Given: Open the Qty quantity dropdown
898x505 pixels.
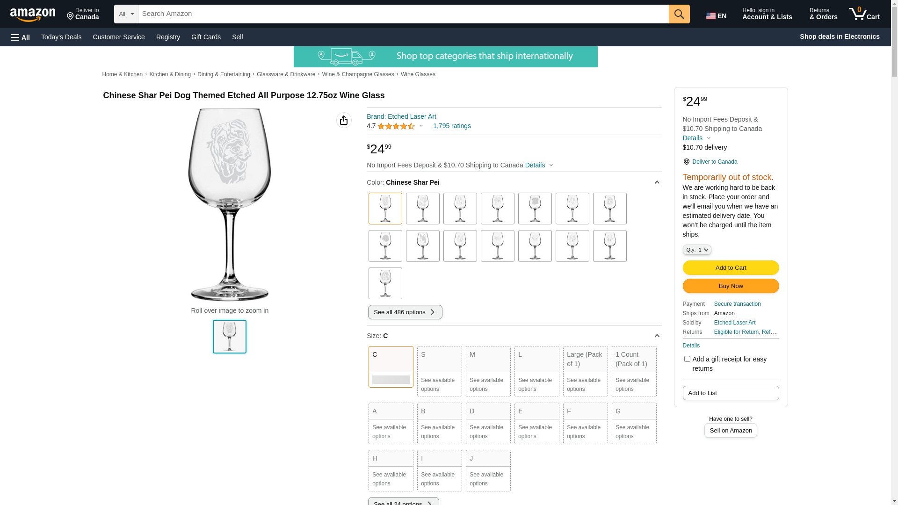Looking at the screenshot, I should [x=697, y=250].
